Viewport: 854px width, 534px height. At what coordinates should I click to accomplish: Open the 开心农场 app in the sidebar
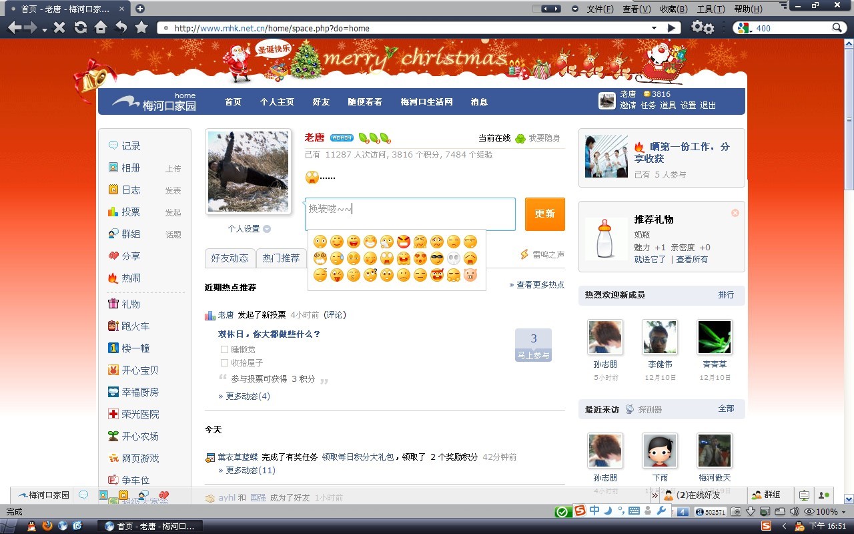140,436
